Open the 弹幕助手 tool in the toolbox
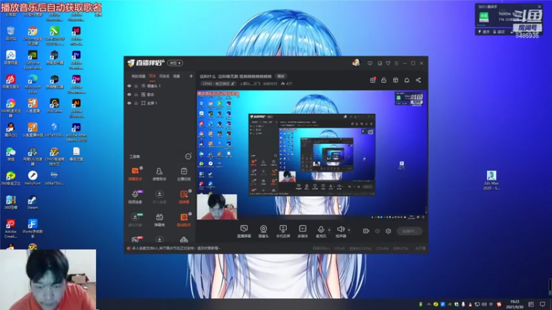Viewport: 552px width, 310px height. pyautogui.click(x=135, y=174)
